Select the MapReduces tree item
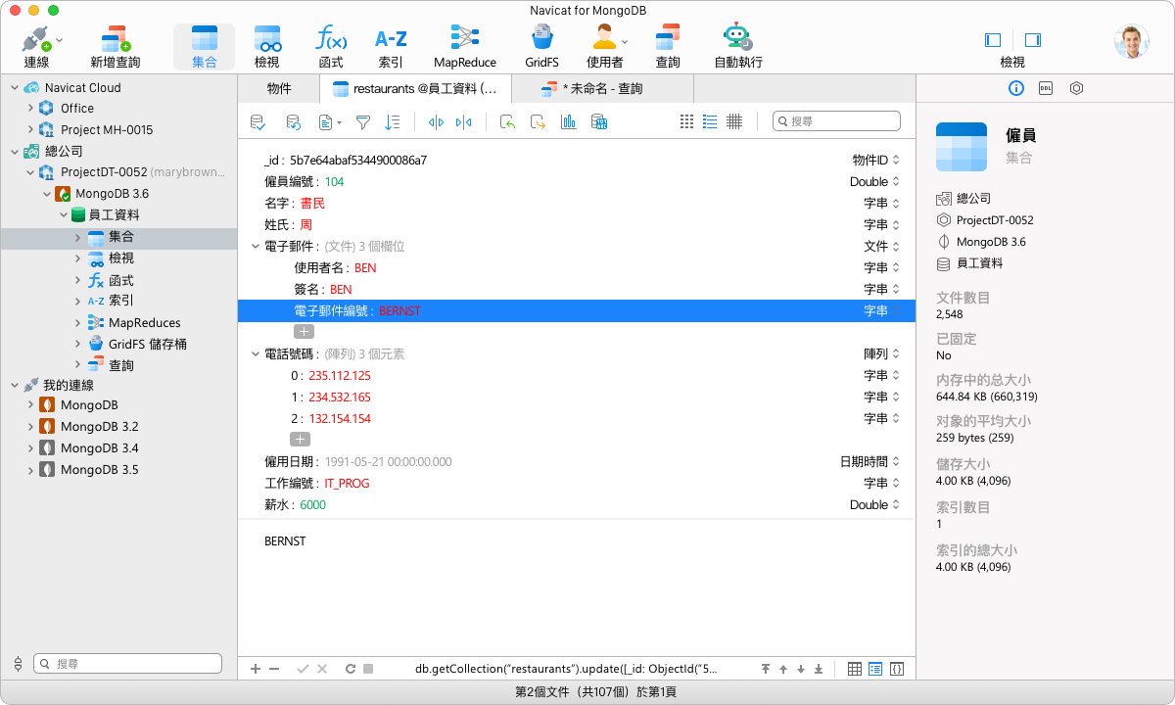Viewport: 1175px width, 705px height. click(144, 322)
